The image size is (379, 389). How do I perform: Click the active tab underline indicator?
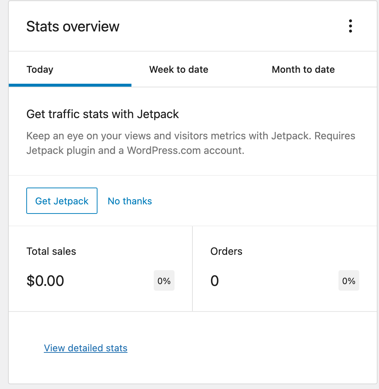[70, 85]
